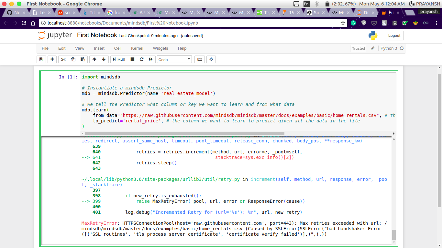
Task: Interrupt the kernel with the stop icon
Action: (132, 59)
